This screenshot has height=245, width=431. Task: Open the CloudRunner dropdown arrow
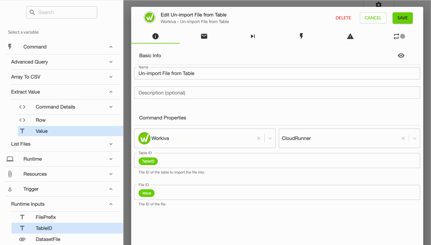(414, 138)
